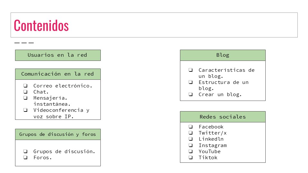Select the LinkedIn text entry
The width and height of the screenshot is (308, 173).
pyautogui.click(x=211, y=139)
